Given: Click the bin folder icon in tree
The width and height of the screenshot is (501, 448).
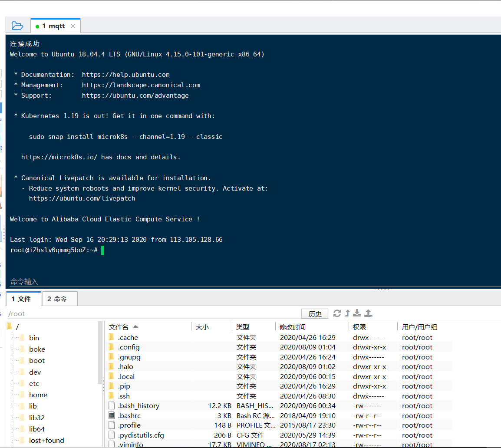Looking at the screenshot, I should pos(22,338).
